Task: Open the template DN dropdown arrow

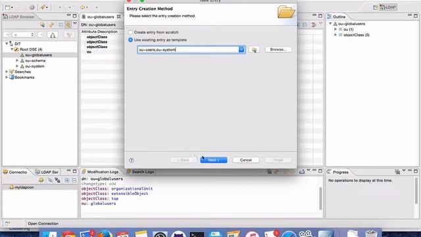Action: [241, 49]
